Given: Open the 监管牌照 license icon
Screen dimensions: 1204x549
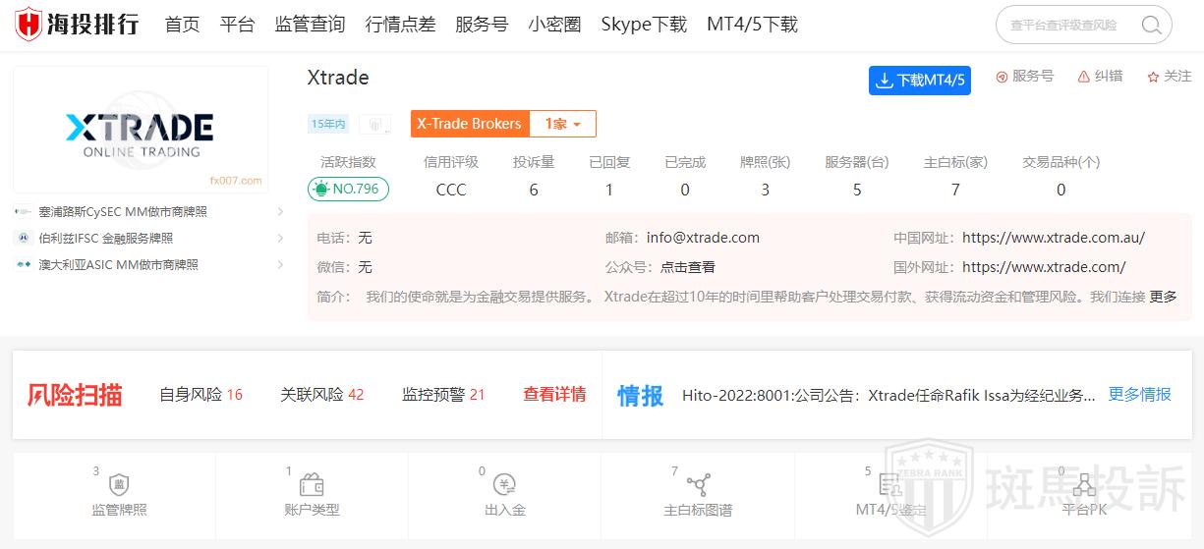Looking at the screenshot, I should (119, 485).
